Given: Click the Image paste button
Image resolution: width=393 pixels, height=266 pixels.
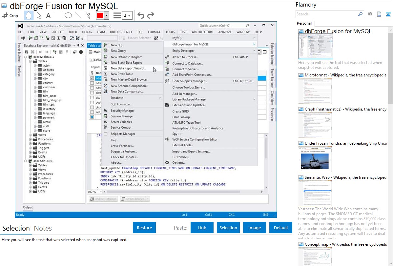Looking at the screenshot, I should tap(254, 228).
